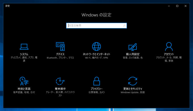
Task: Maximize the 設定 window
Action: pos(177,6)
